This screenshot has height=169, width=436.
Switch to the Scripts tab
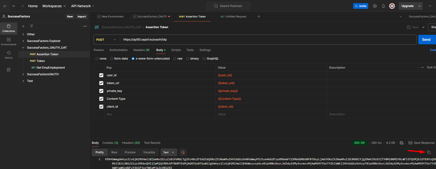[x=176, y=50]
